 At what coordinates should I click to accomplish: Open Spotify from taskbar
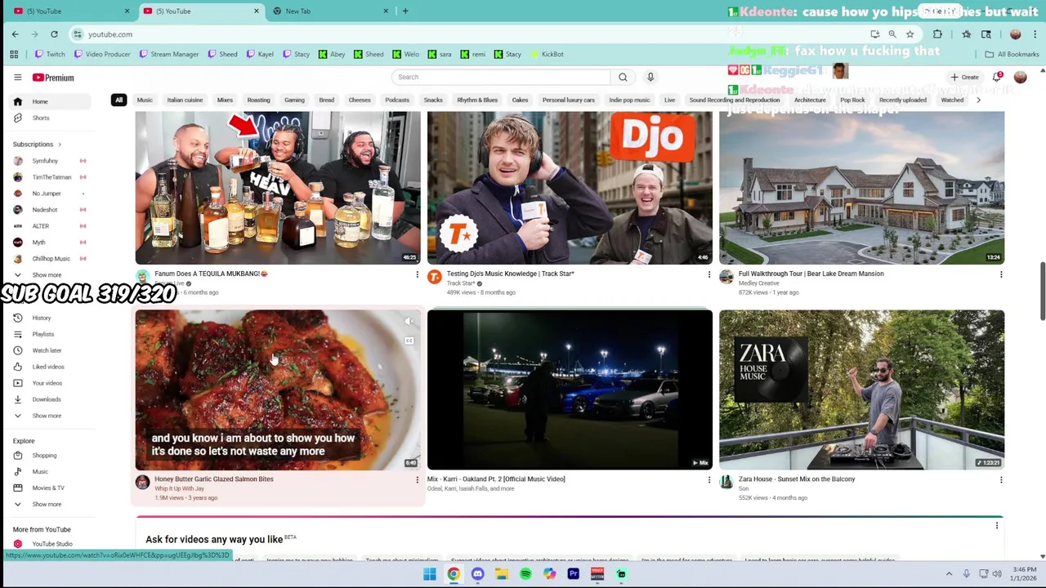pyautogui.click(x=525, y=574)
